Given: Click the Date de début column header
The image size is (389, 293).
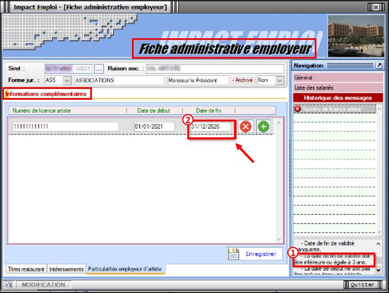Looking at the screenshot, I should coord(154,111).
